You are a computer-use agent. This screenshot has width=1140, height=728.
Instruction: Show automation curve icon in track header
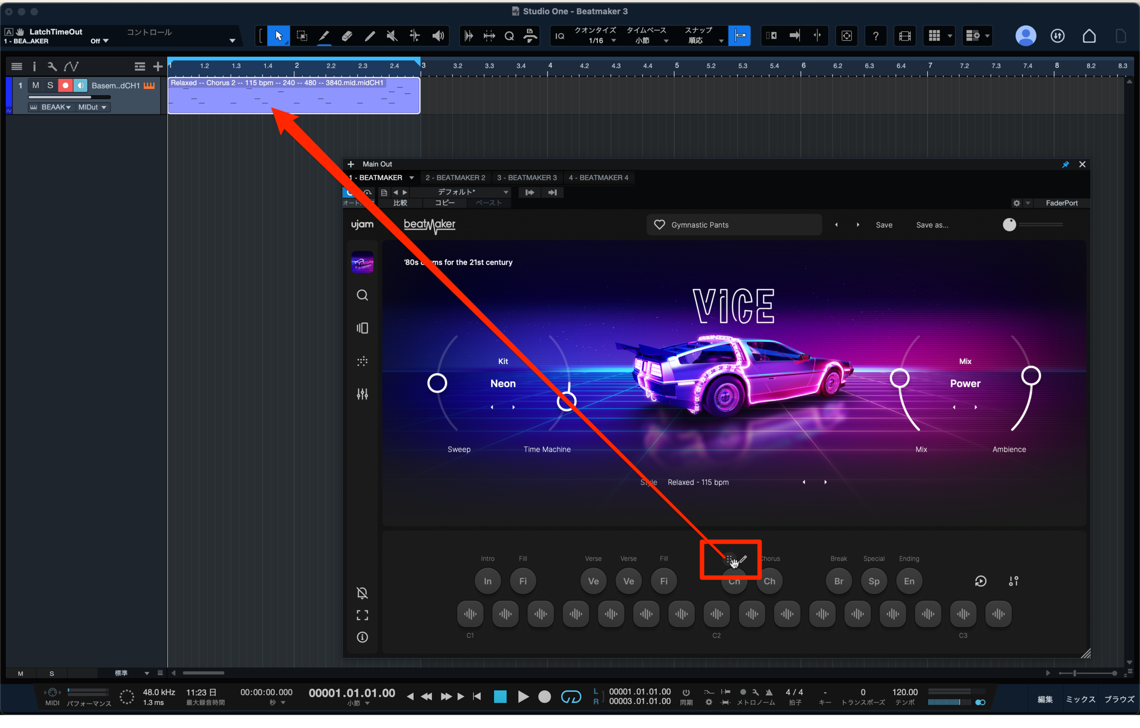pyautogui.click(x=71, y=67)
